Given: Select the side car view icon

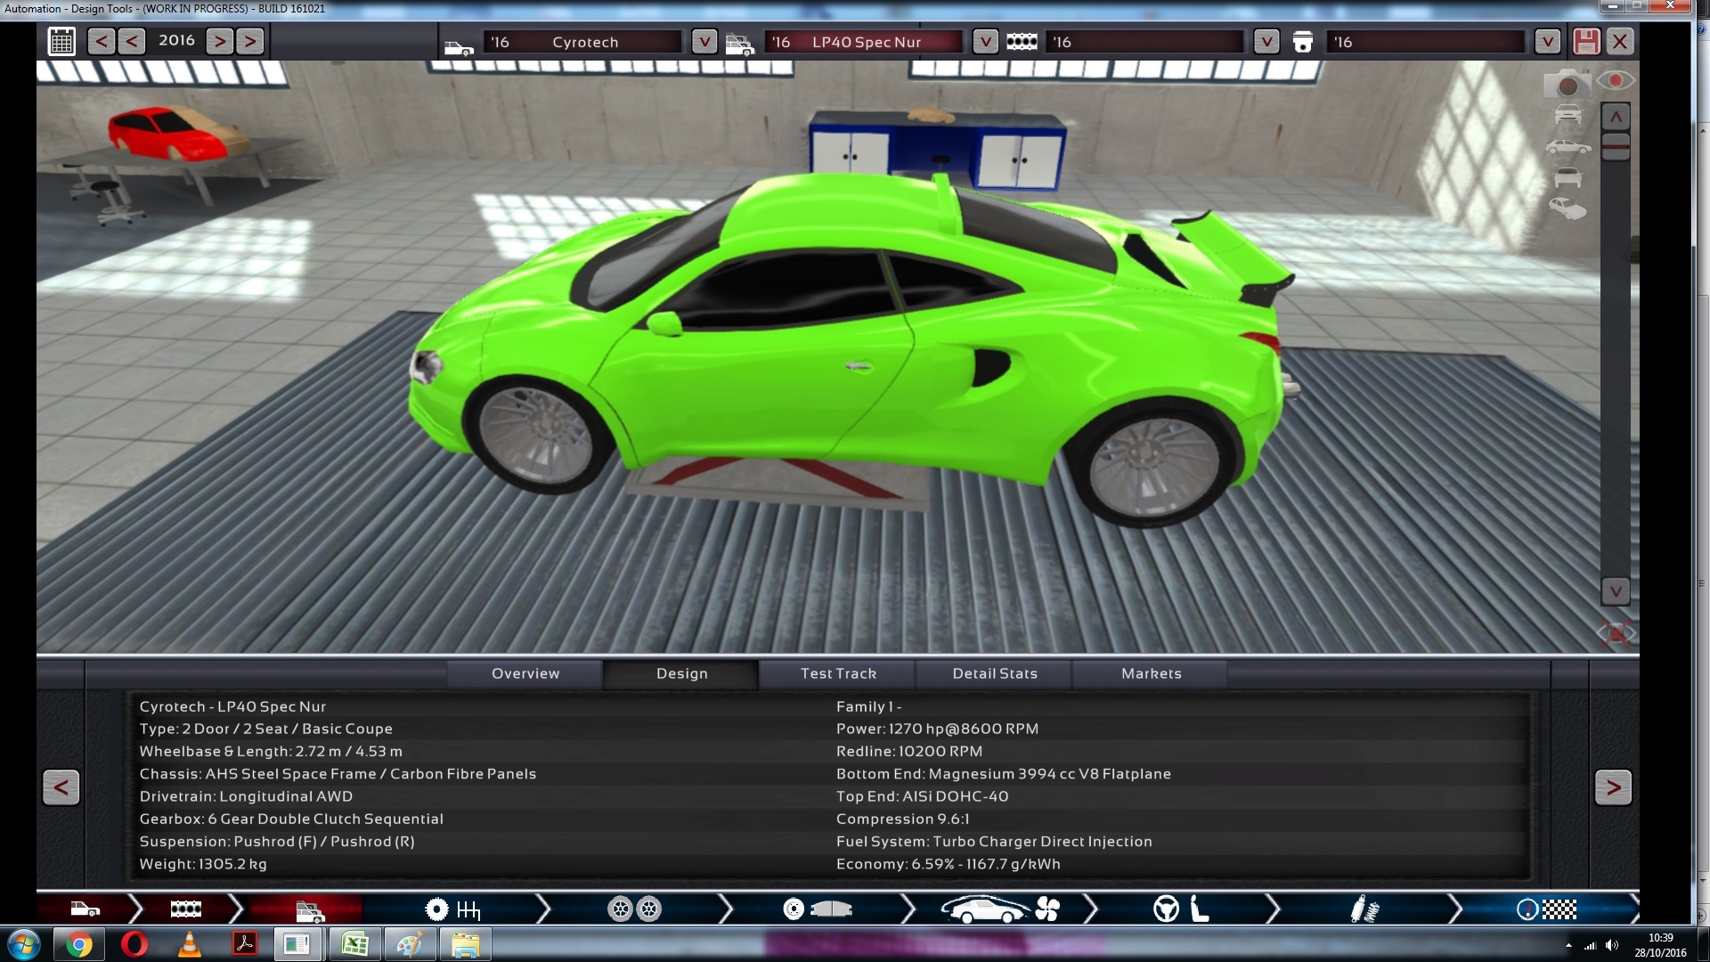Looking at the screenshot, I should coord(1567,147).
